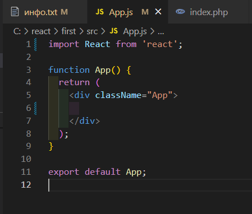Click the 'React' identifier on line 1
252x214 pixels.
[x=97, y=44]
